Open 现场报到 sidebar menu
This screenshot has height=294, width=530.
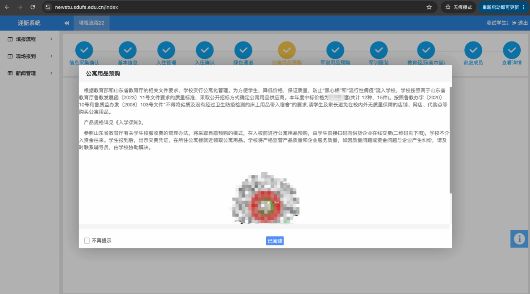coord(30,56)
